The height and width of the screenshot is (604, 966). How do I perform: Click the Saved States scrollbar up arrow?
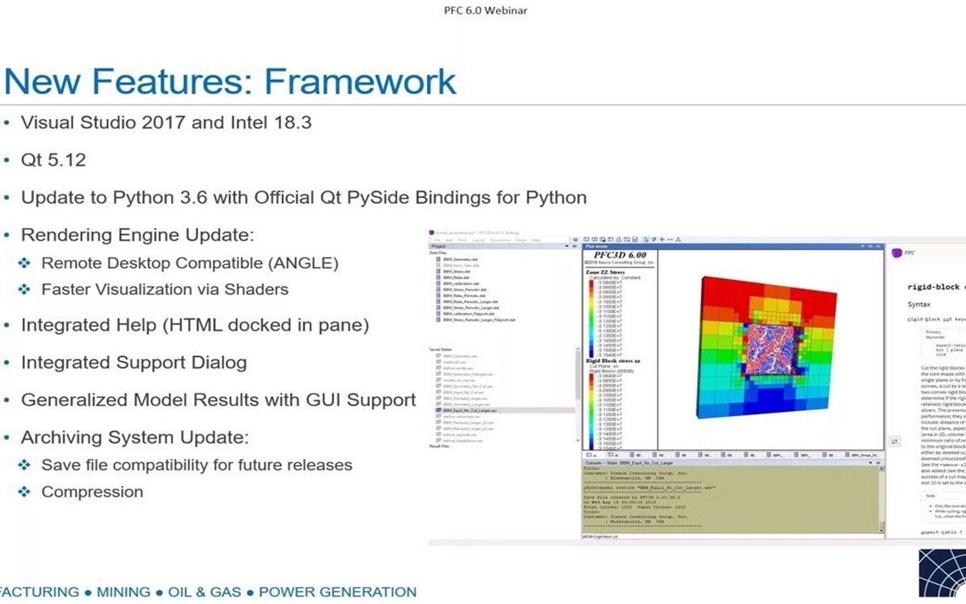tap(578, 348)
